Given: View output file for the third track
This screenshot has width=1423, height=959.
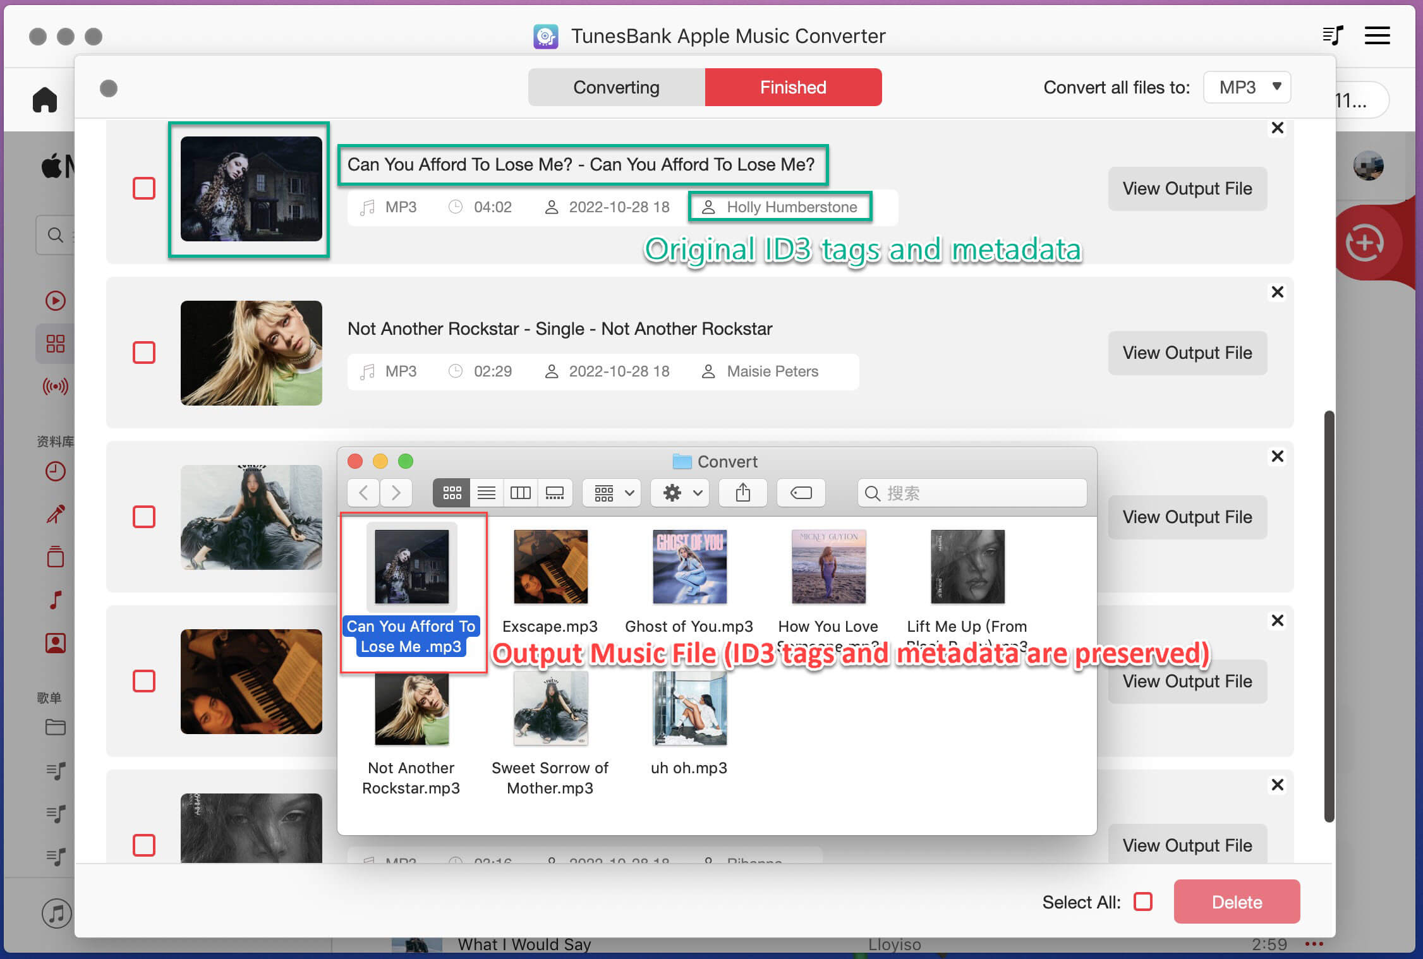Looking at the screenshot, I should [1187, 517].
